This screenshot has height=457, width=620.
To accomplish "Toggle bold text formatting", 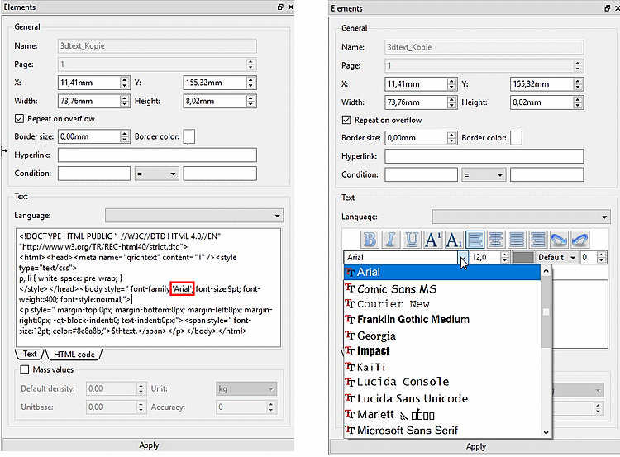I will [x=370, y=240].
